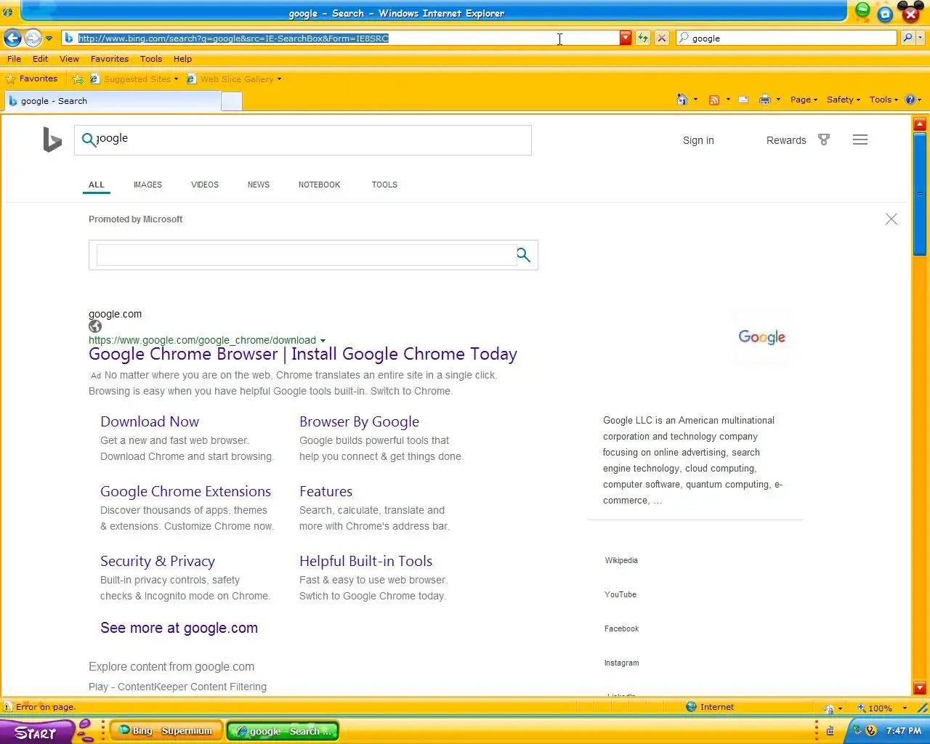930x744 pixels.
Task: Click Sign in on Bing
Action: click(x=698, y=140)
